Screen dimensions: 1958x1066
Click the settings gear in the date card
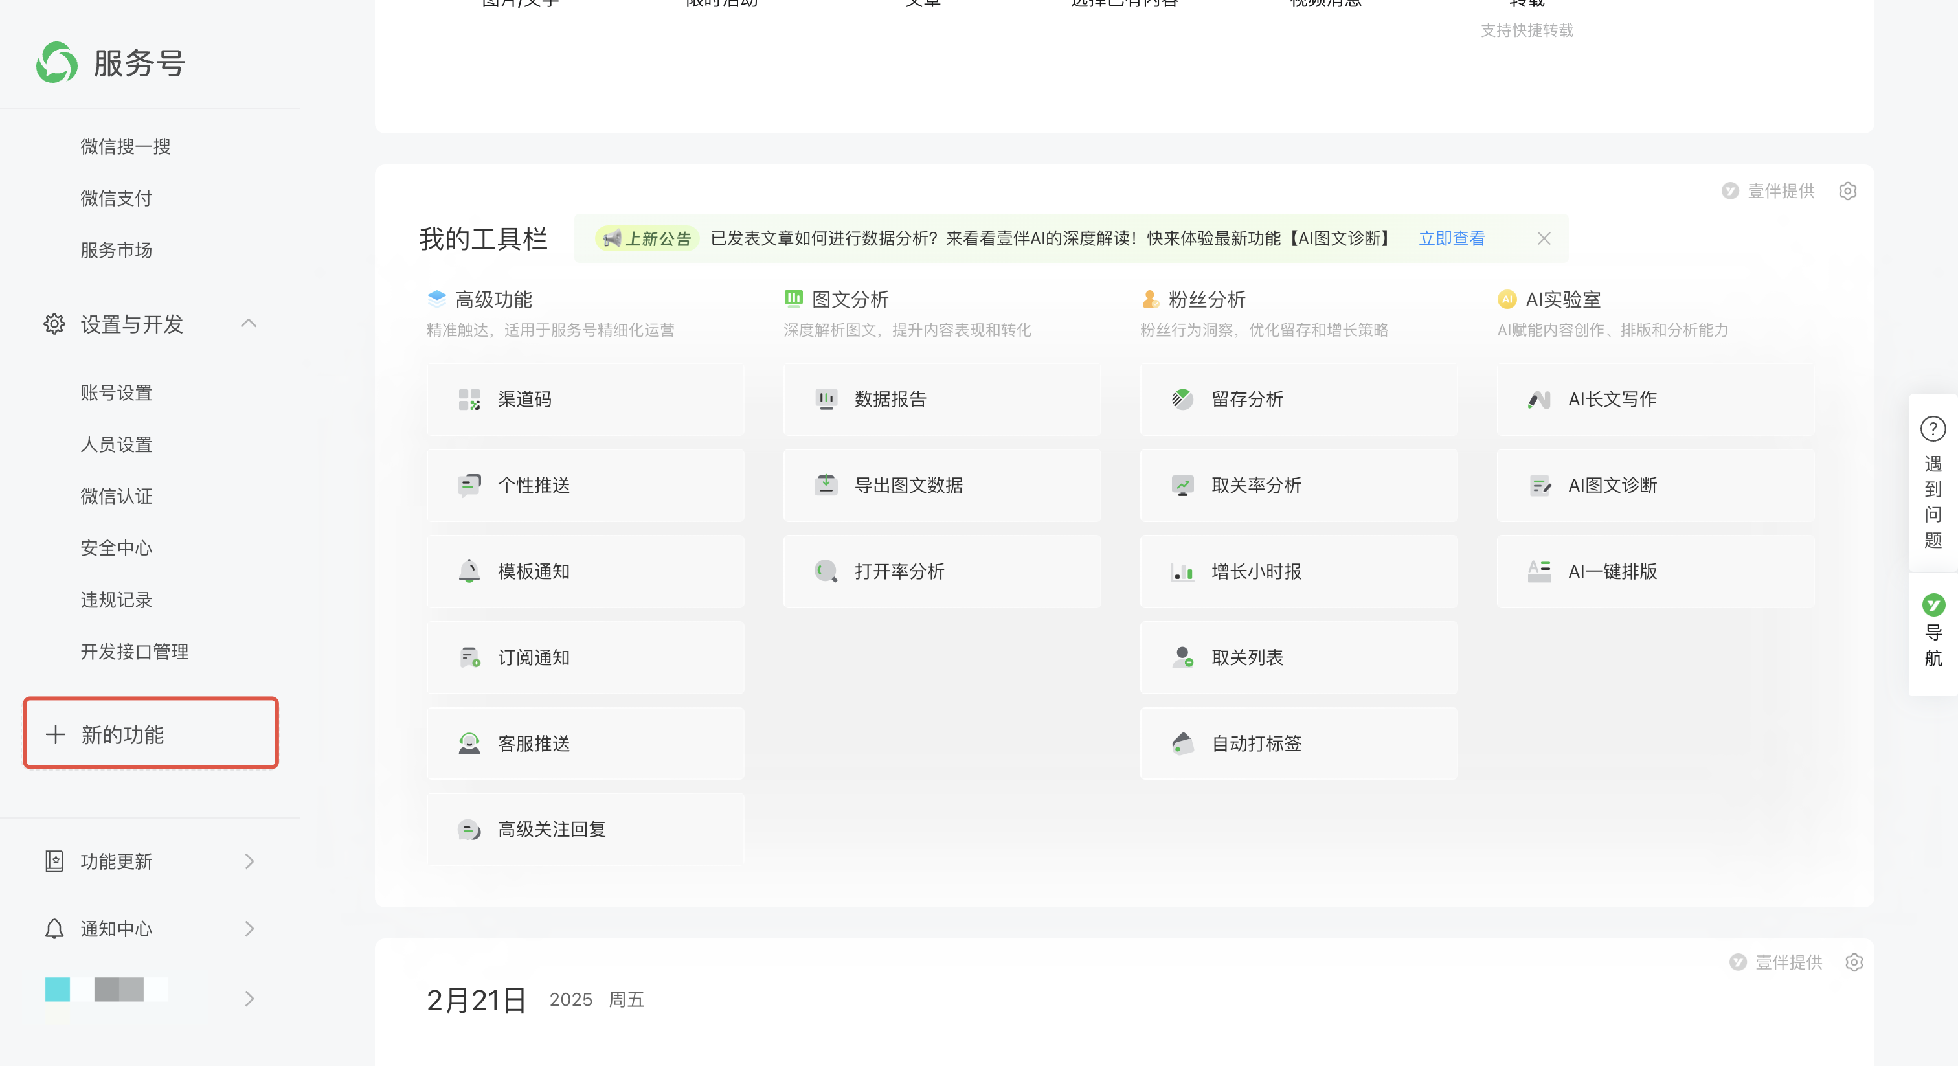coord(1854,962)
